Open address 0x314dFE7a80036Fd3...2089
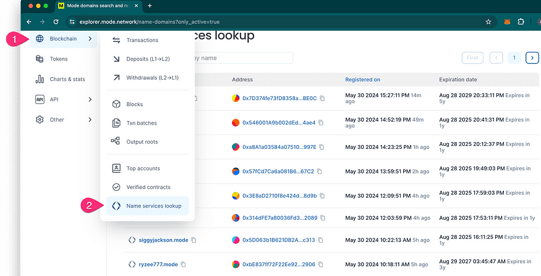541x276 pixels. 280,218
